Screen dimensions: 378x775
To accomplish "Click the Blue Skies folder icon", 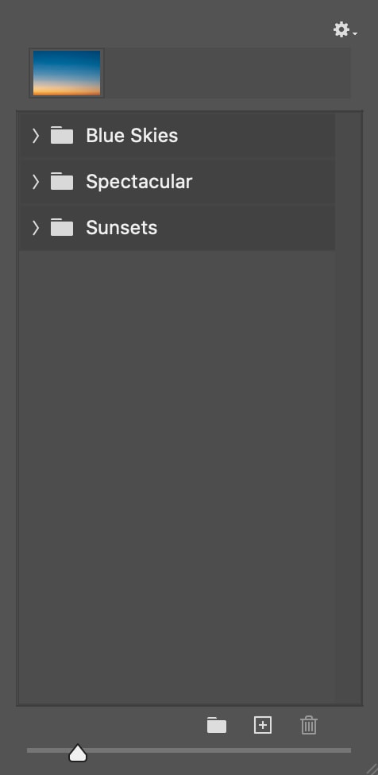I will pos(62,135).
